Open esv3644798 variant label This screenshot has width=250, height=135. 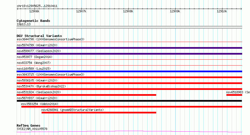(51, 39)
